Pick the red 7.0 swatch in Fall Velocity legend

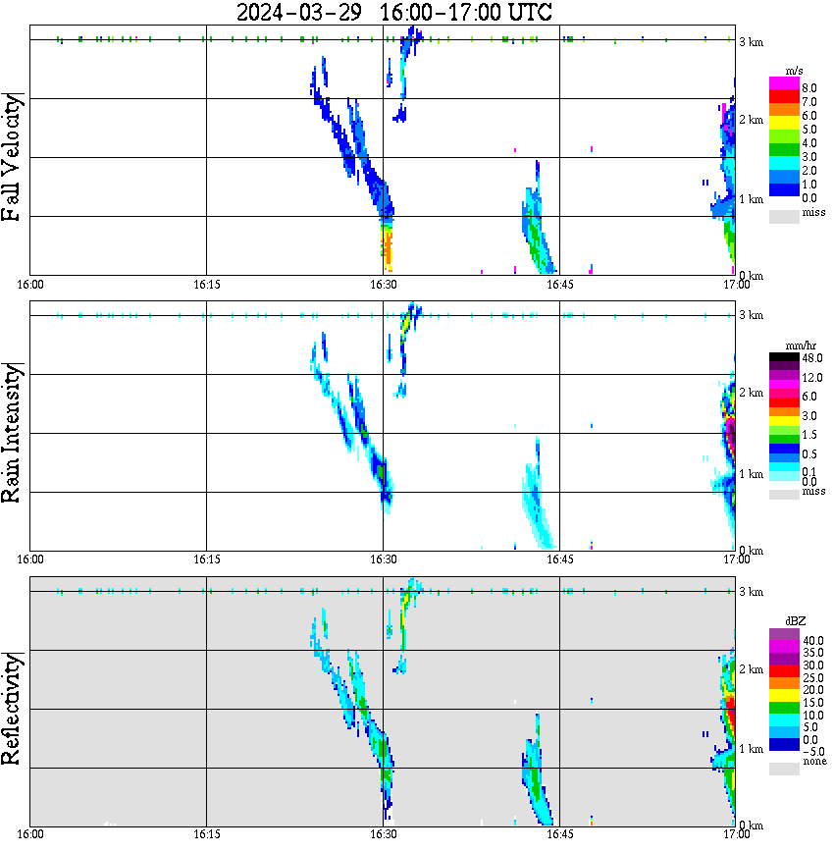[784, 95]
